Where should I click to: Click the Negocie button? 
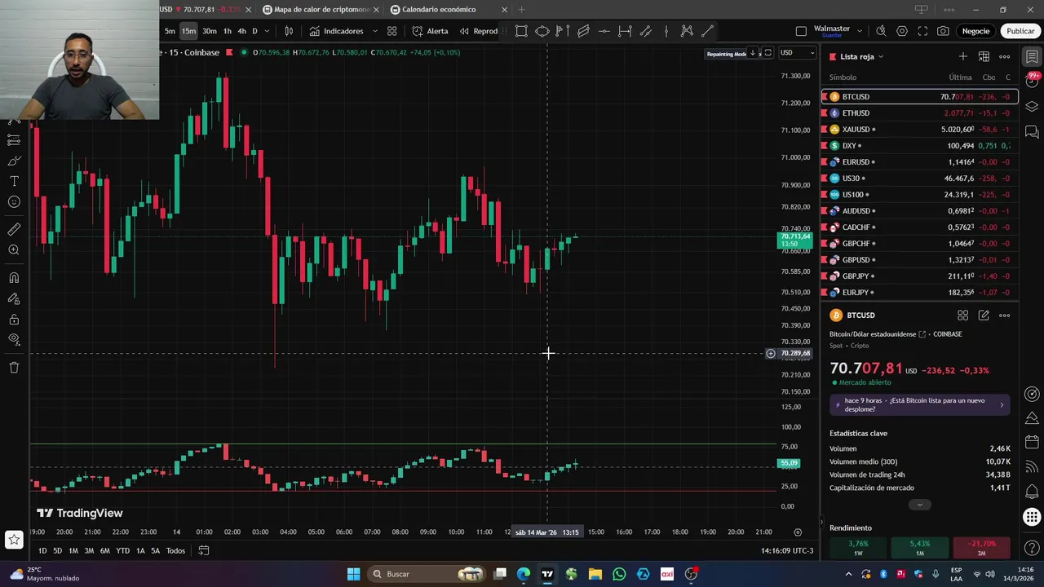coord(975,31)
